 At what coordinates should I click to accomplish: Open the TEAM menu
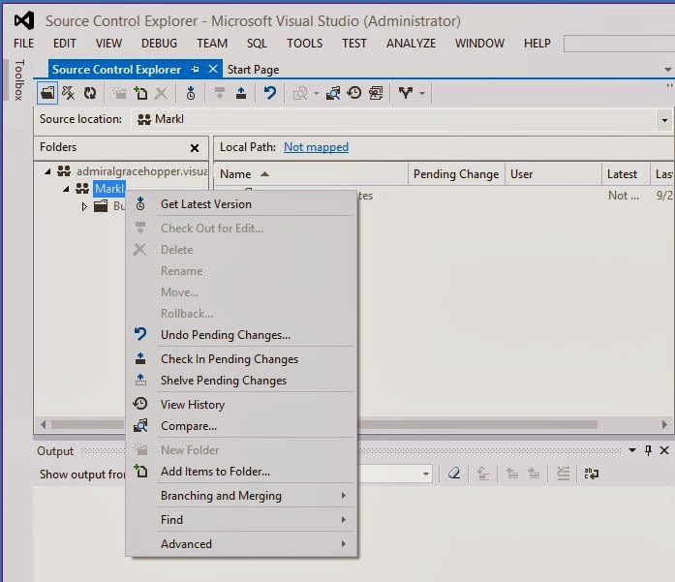(x=212, y=44)
